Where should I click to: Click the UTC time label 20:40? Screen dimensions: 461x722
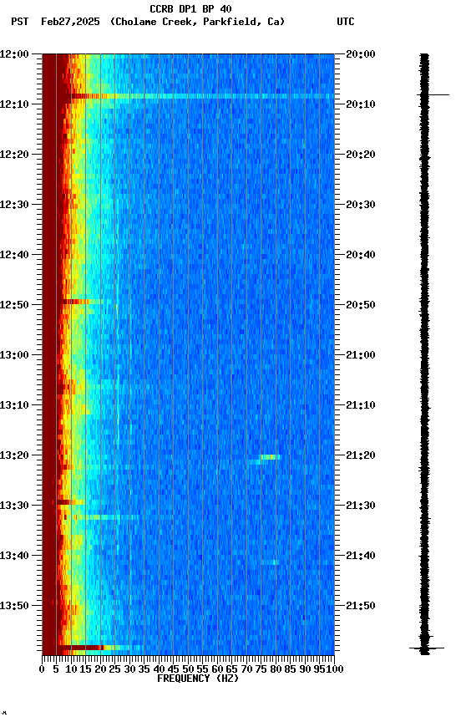[x=360, y=255]
